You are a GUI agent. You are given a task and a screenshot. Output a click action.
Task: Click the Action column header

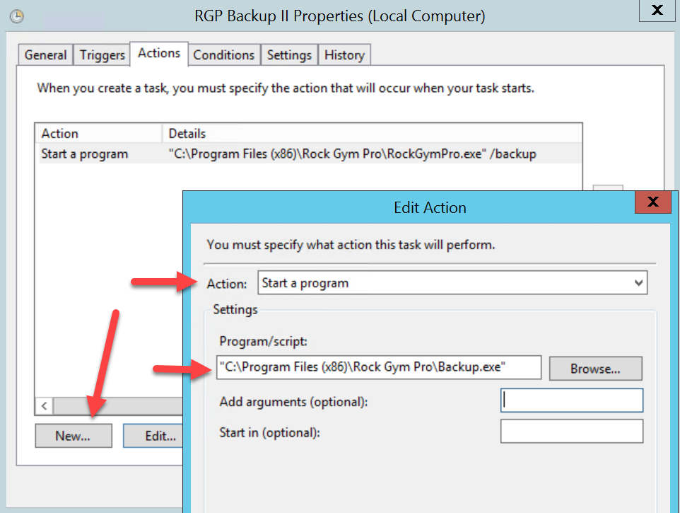coord(98,133)
